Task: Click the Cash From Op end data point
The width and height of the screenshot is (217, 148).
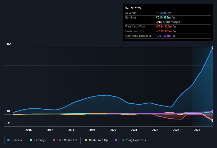Action: click(213, 121)
